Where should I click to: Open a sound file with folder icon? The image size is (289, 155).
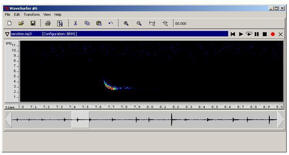click(21, 23)
